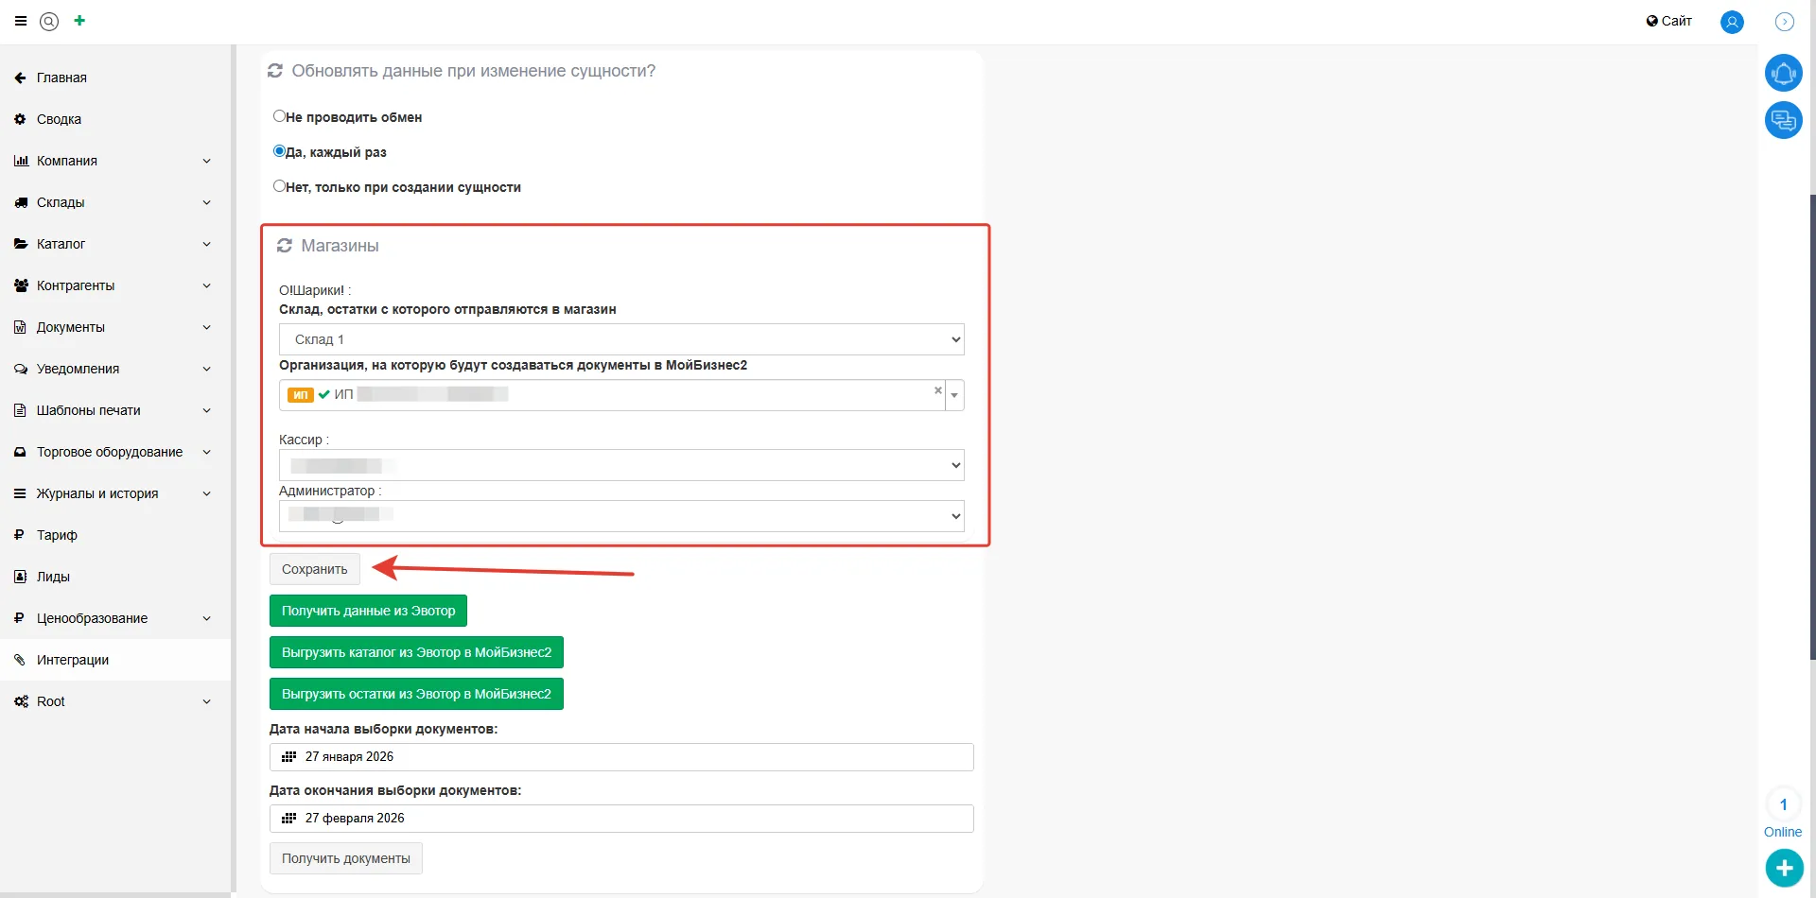
Task: Select 'Нет, только при создании сущности' option
Action: click(x=279, y=186)
